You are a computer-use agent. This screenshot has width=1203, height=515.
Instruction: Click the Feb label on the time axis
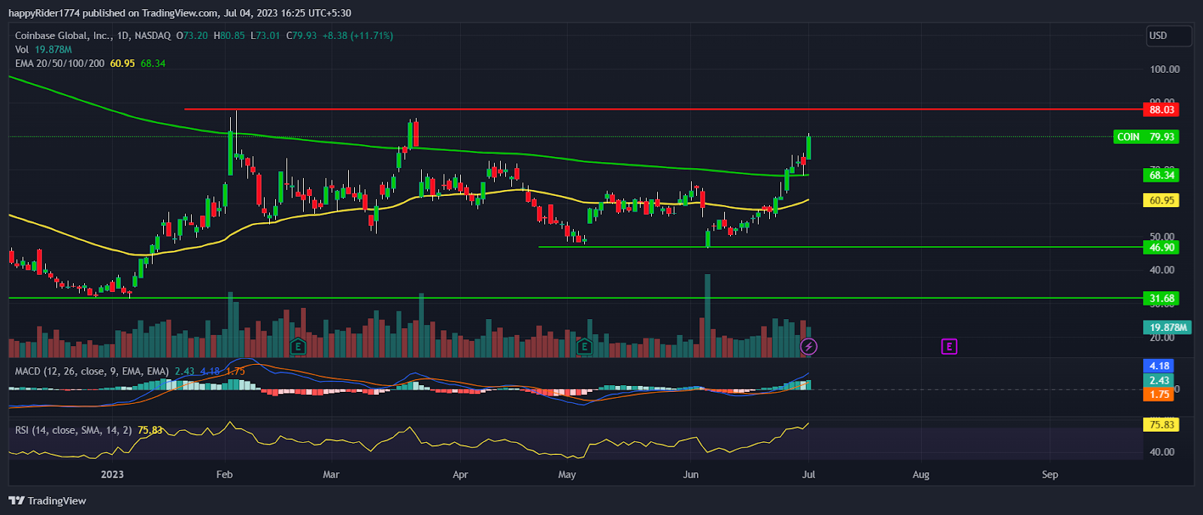(x=224, y=474)
